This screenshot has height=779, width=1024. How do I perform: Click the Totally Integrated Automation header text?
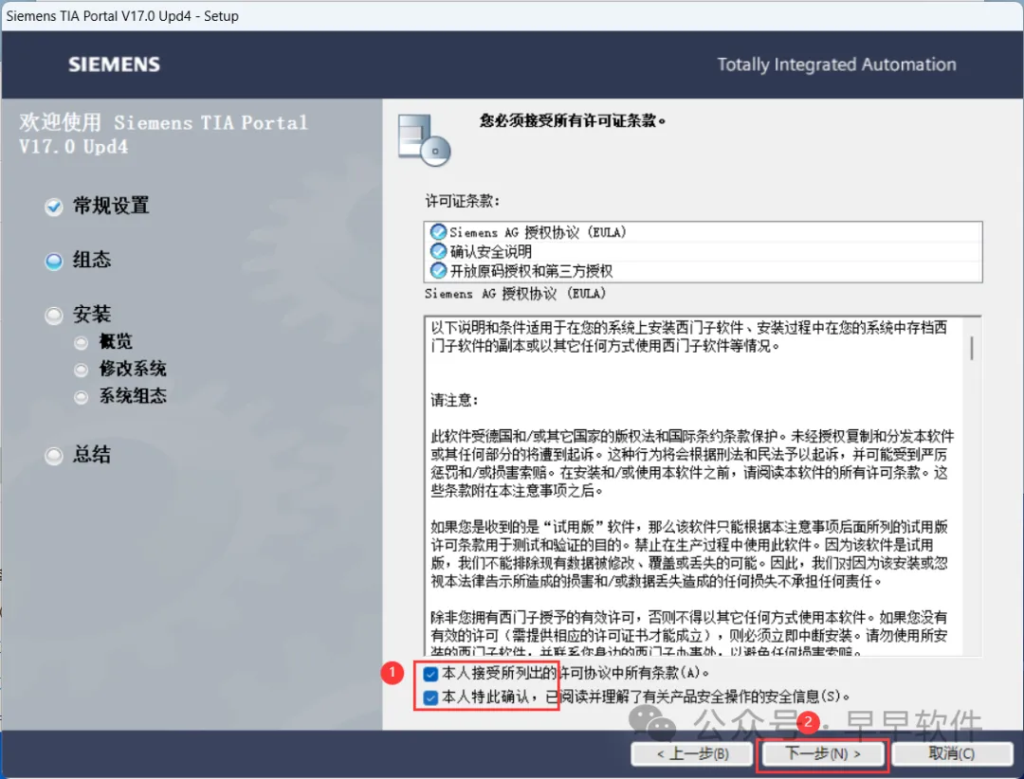(x=836, y=64)
